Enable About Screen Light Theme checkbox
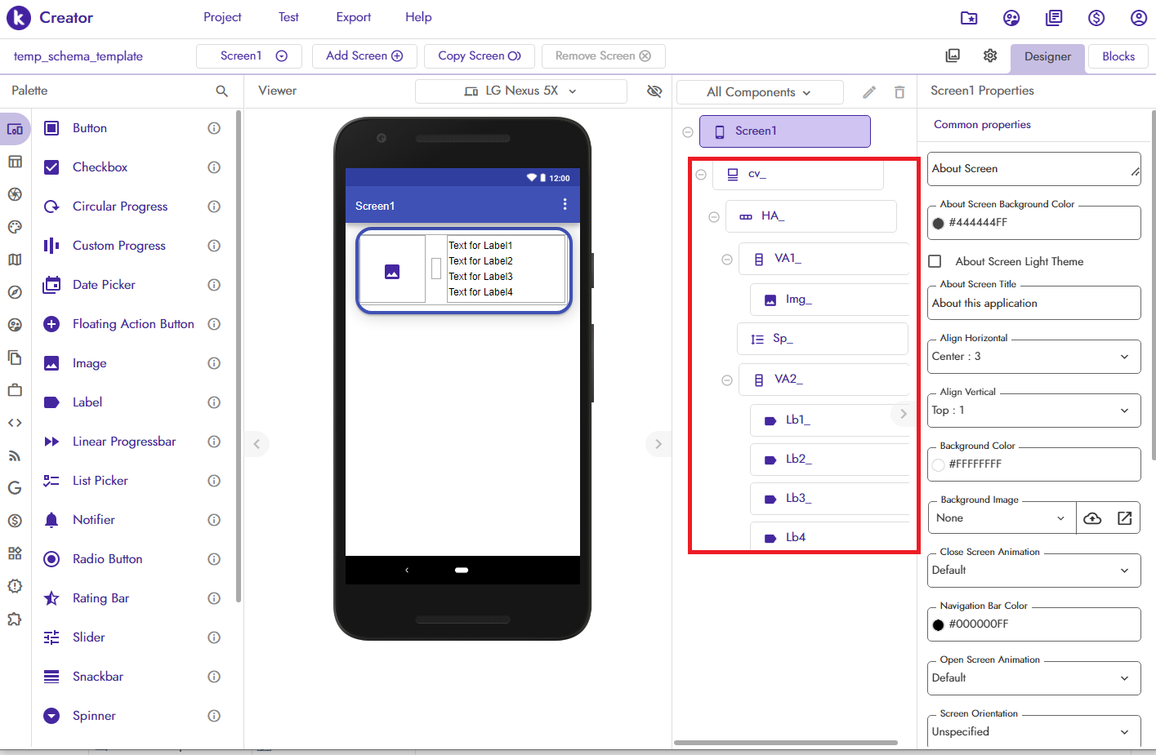This screenshot has height=755, width=1156. (x=935, y=261)
